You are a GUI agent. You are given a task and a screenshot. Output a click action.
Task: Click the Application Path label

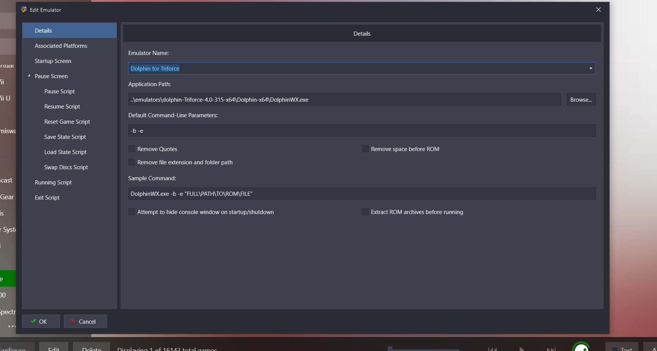click(x=150, y=84)
